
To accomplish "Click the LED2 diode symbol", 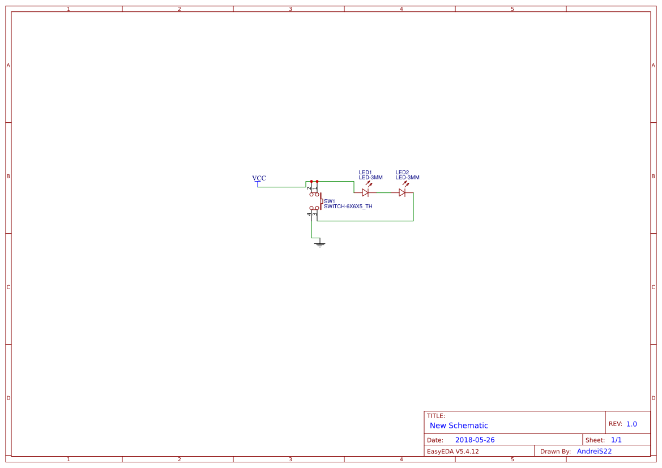I will click(x=402, y=192).
